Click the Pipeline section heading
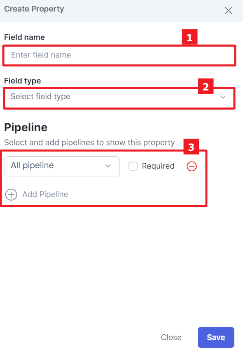 (x=26, y=127)
